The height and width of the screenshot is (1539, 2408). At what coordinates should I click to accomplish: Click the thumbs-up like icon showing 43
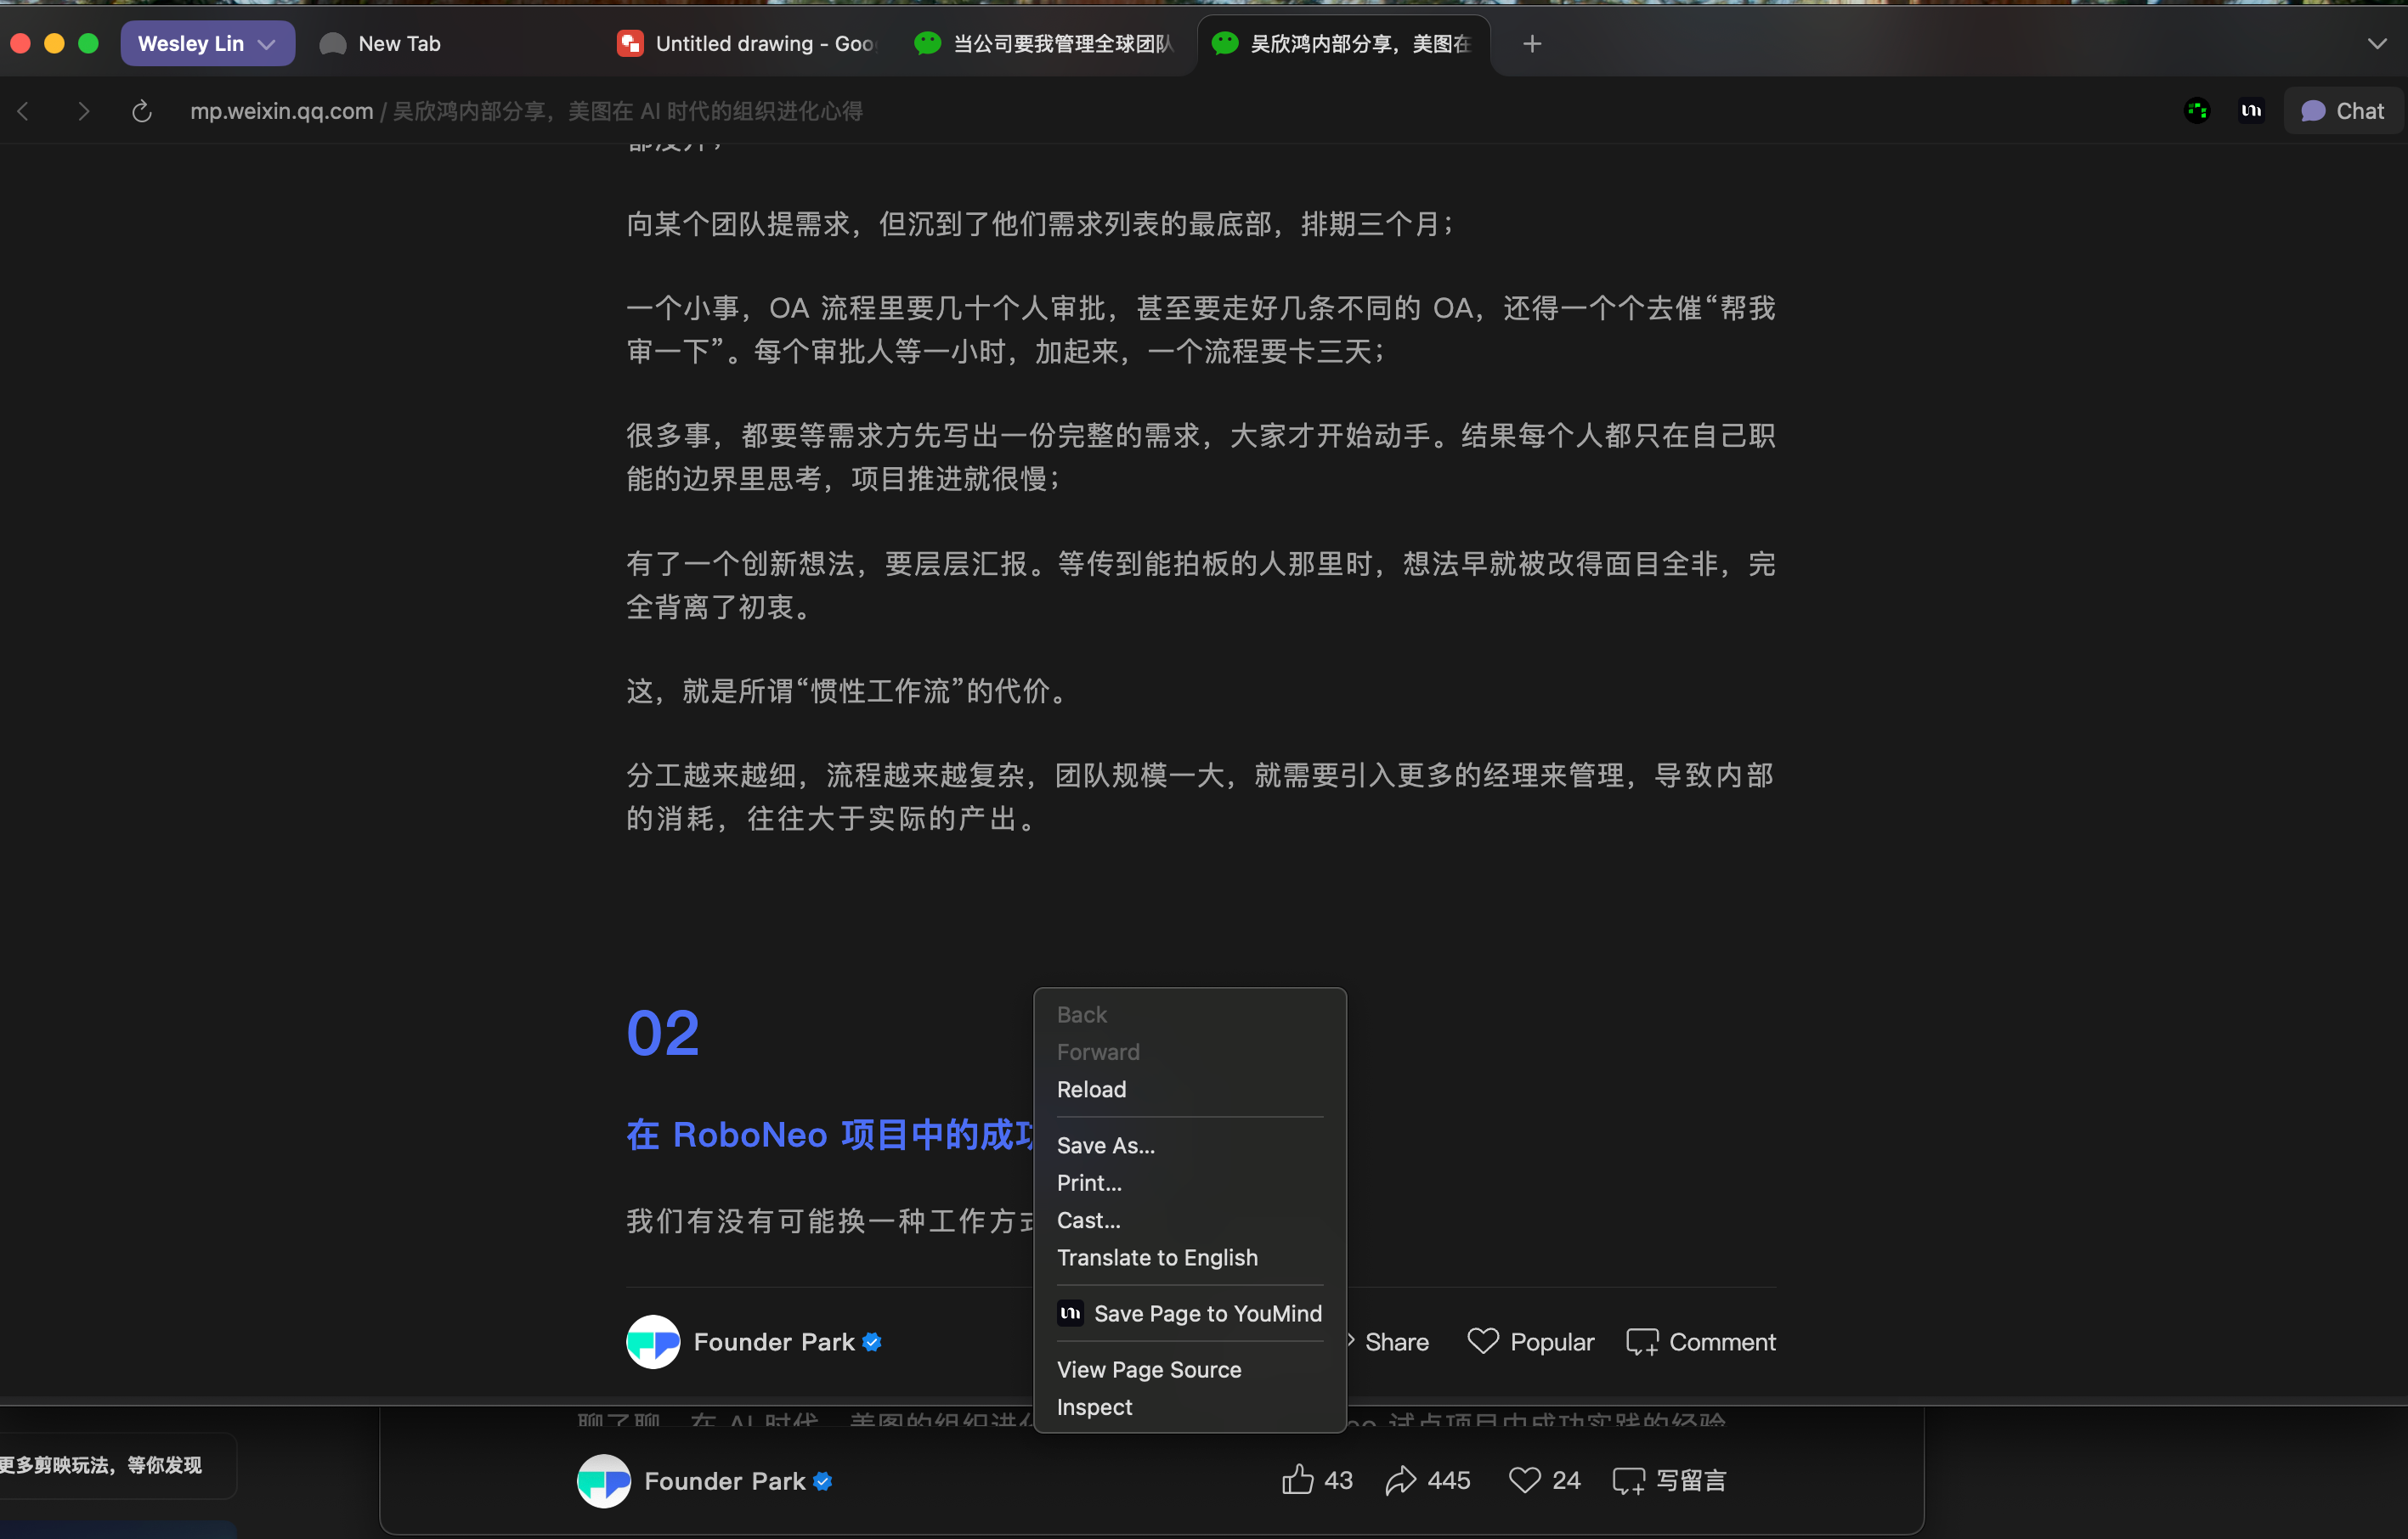[x=1297, y=1480]
